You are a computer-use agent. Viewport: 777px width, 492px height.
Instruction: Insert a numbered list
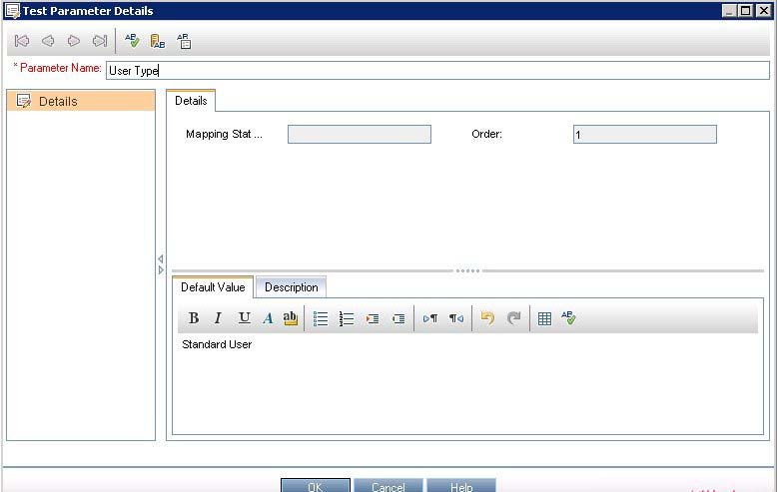point(347,318)
